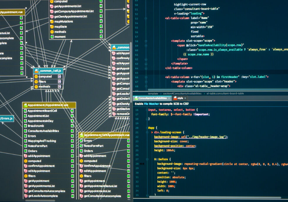The height and width of the screenshot is (202, 288).
Task: Click the getLeadsAutocomplete method icon
Action: [x=26, y=196]
